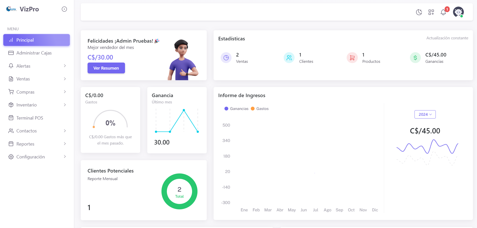Open Terminal POS from the sidebar
The image size is (477, 228).
(30, 118)
